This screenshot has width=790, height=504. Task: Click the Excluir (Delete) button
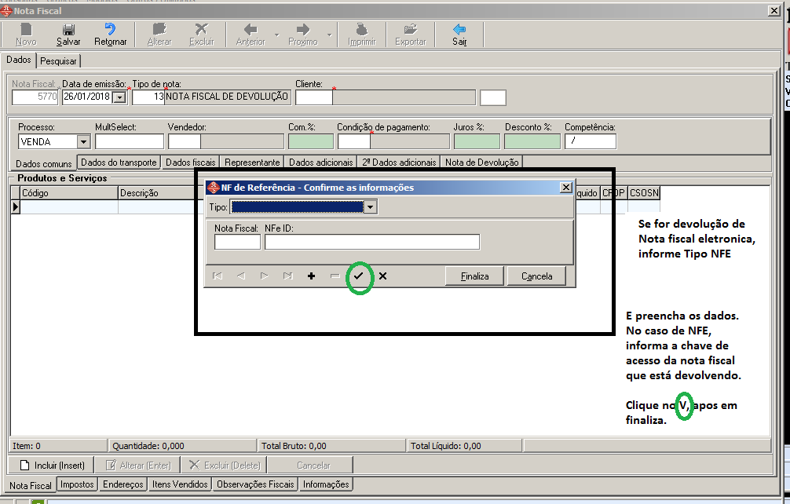tap(224, 466)
